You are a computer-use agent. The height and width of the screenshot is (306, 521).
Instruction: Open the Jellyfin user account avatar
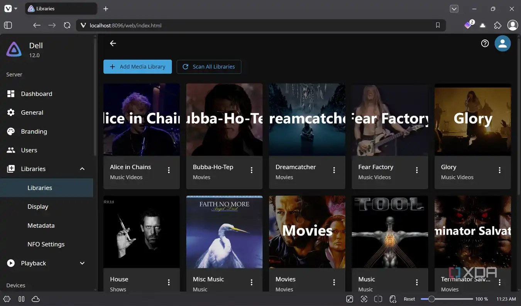[502, 44]
